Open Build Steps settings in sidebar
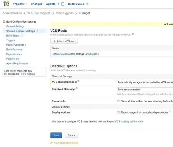 tap(12, 36)
